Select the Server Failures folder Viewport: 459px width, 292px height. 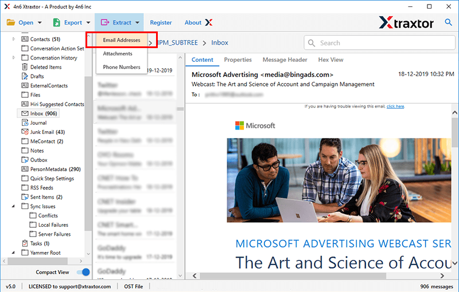pyautogui.click(x=55, y=234)
